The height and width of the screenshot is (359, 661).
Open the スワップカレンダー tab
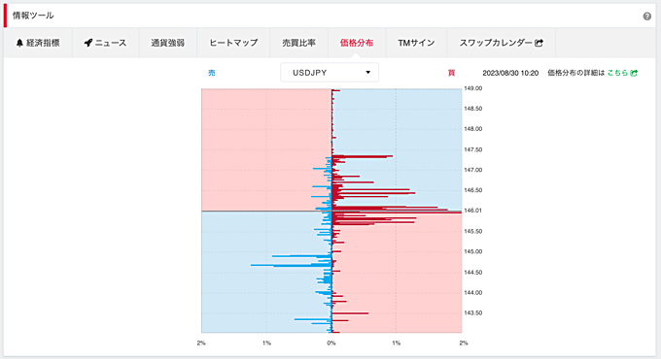coord(501,43)
